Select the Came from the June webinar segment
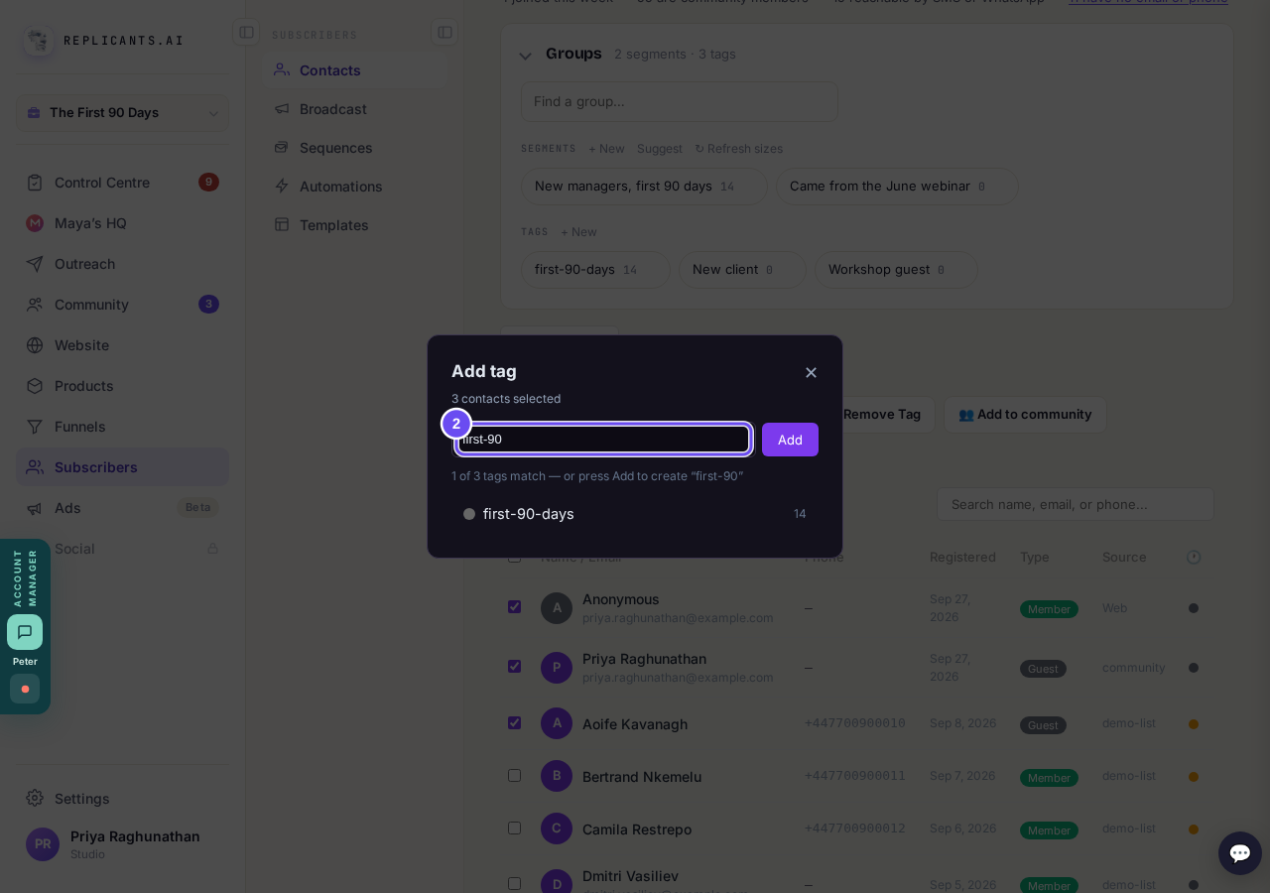1270x893 pixels. pos(897,187)
